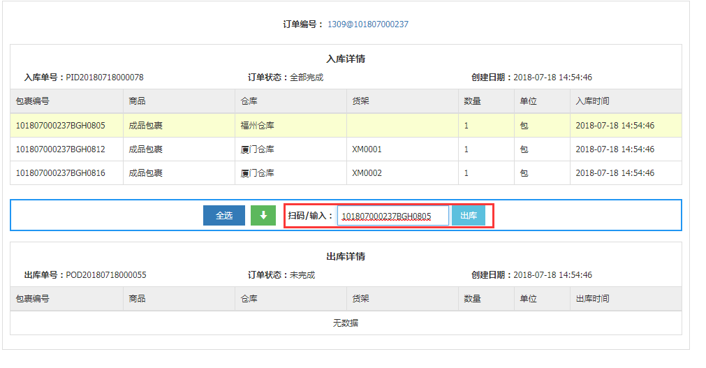Click shelf cell XM0002
The width and height of the screenshot is (706, 368).
coord(367,173)
